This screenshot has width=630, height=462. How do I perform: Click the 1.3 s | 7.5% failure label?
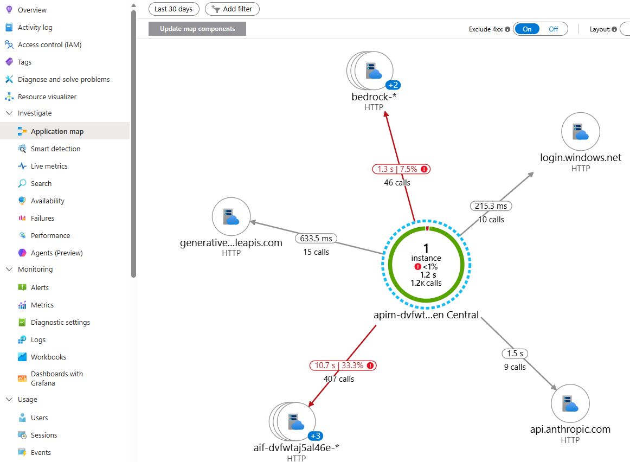[x=401, y=169]
